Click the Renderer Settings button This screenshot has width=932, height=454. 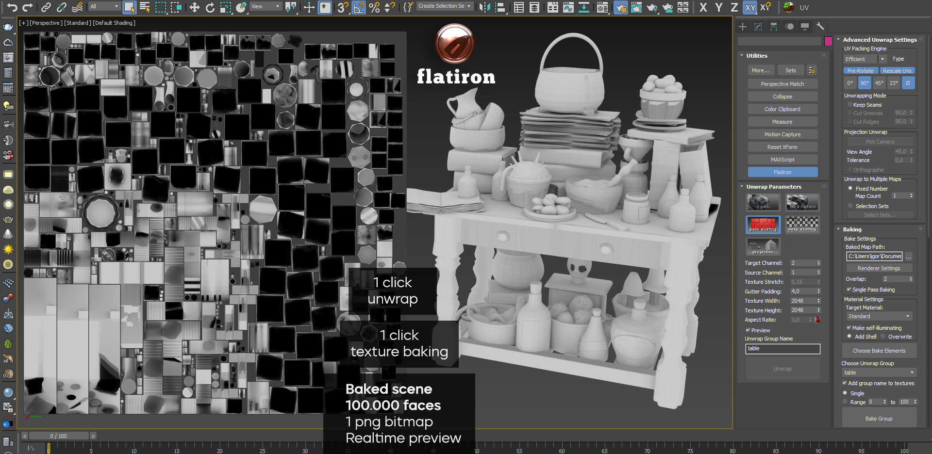pos(879,268)
